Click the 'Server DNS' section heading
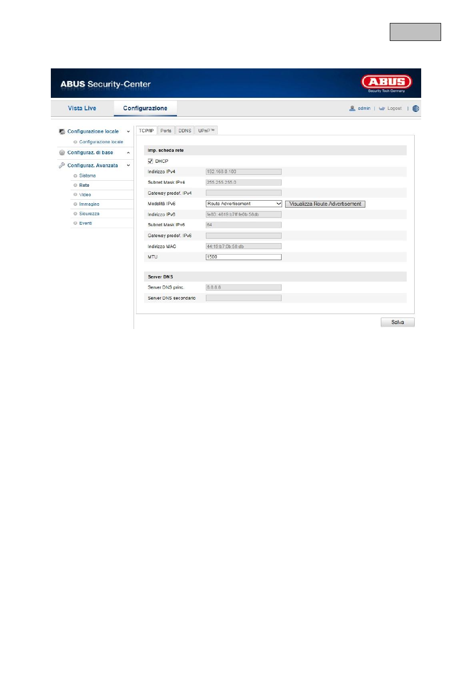The image size is (476, 674). point(160,277)
